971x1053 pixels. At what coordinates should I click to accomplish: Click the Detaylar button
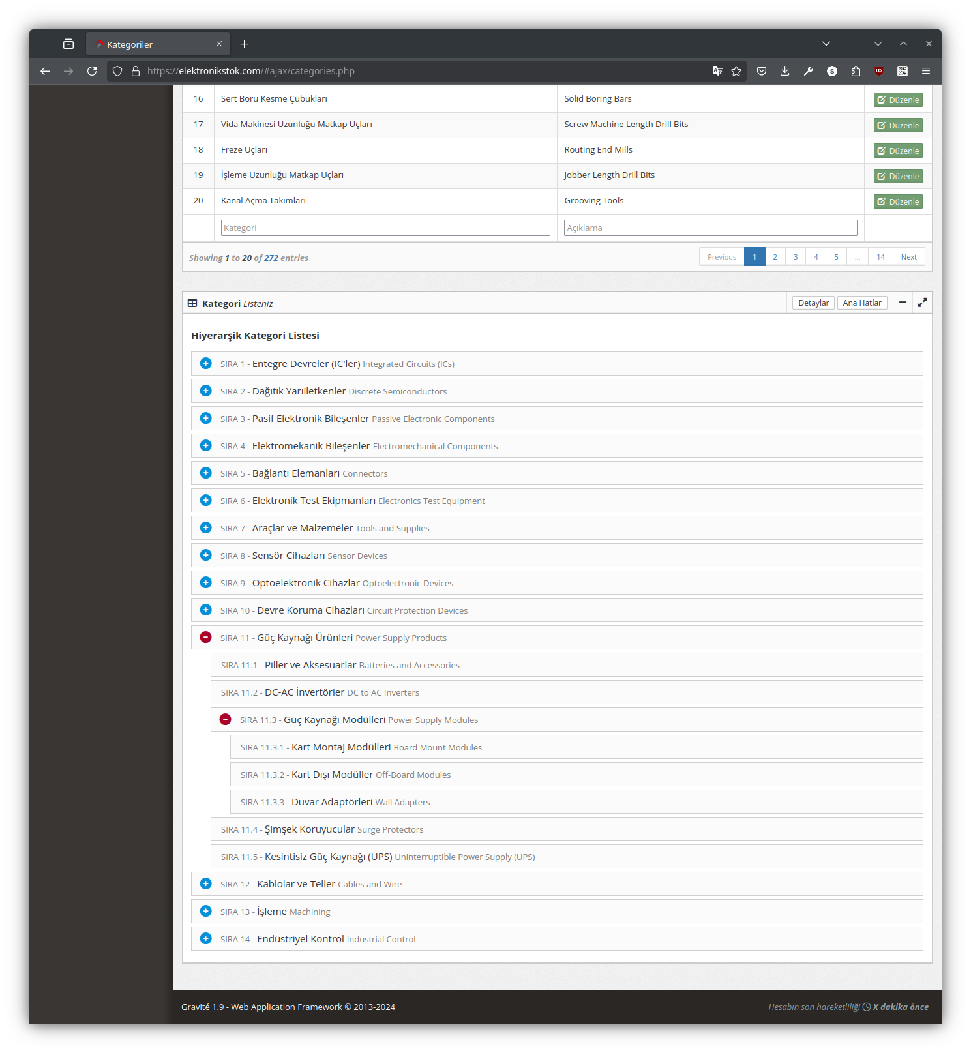(814, 303)
